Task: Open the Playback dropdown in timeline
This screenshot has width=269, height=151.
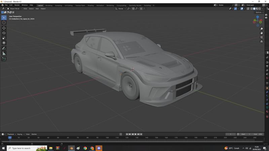Action: [x=11, y=134]
